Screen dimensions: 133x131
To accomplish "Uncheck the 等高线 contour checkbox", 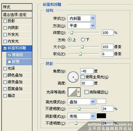I will click(10, 55).
